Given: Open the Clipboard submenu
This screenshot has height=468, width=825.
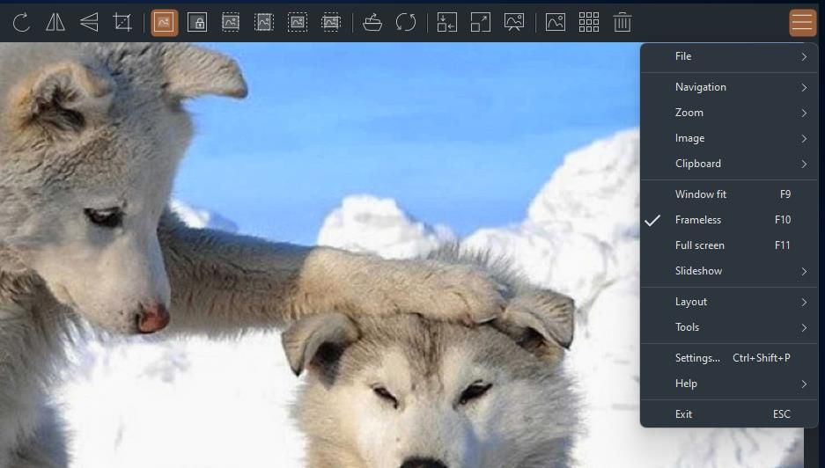Looking at the screenshot, I should point(729,164).
